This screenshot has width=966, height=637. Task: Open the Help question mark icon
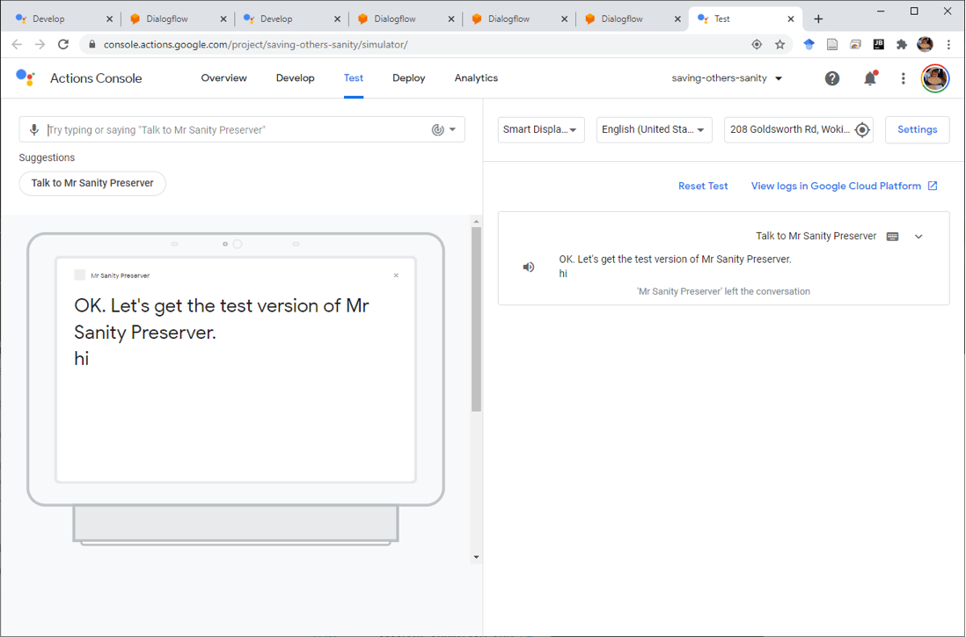[x=832, y=78]
